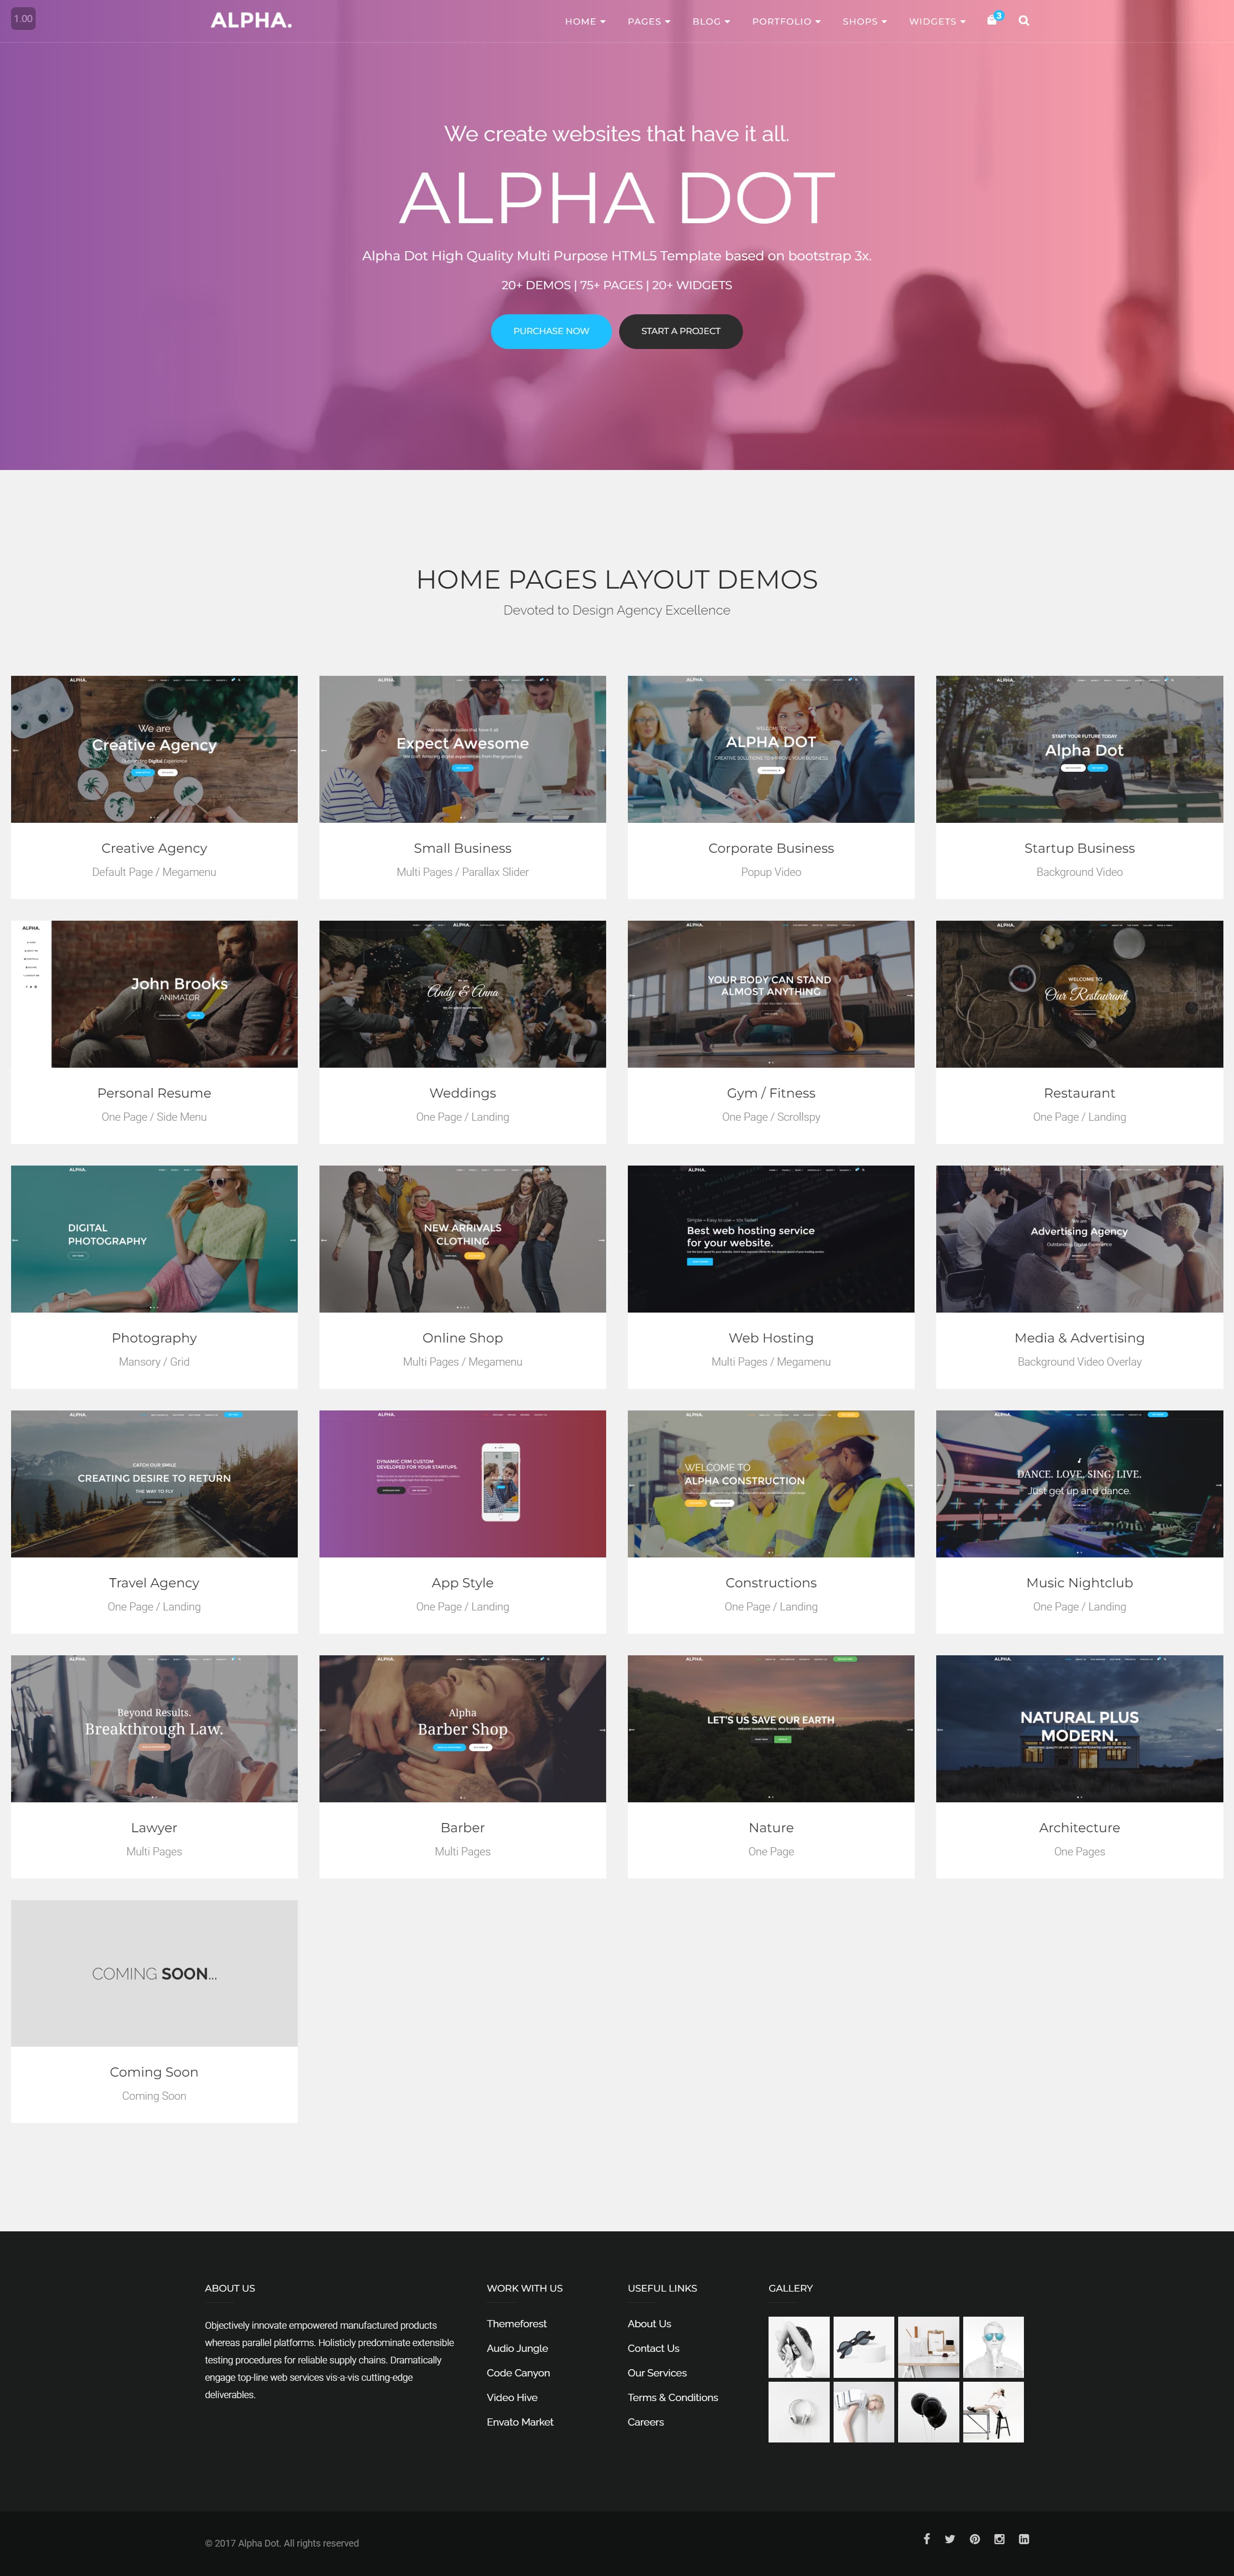Open the Instagram icon in footer
Image resolution: width=1234 pixels, height=2576 pixels.
[x=999, y=2538]
